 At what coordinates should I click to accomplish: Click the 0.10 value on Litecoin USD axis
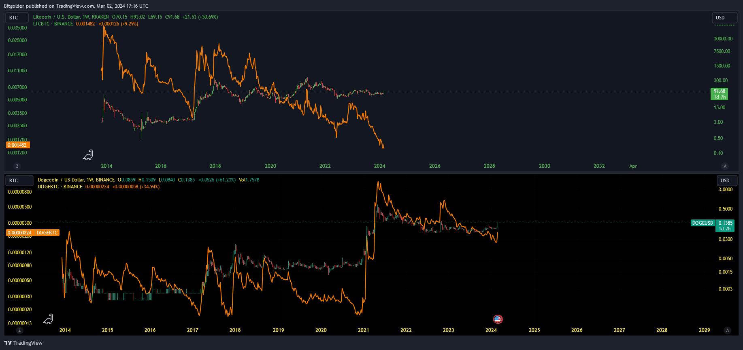pyautogui.click(x=718, y=153)
